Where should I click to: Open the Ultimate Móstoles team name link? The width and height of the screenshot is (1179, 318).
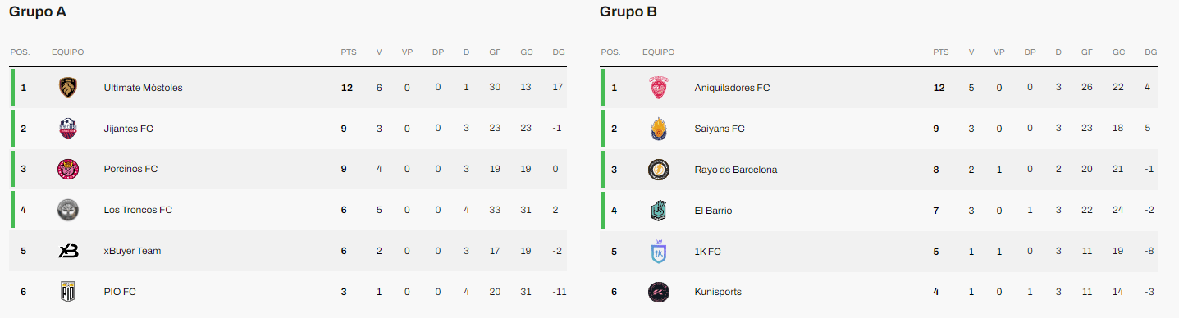click(143, 88)
